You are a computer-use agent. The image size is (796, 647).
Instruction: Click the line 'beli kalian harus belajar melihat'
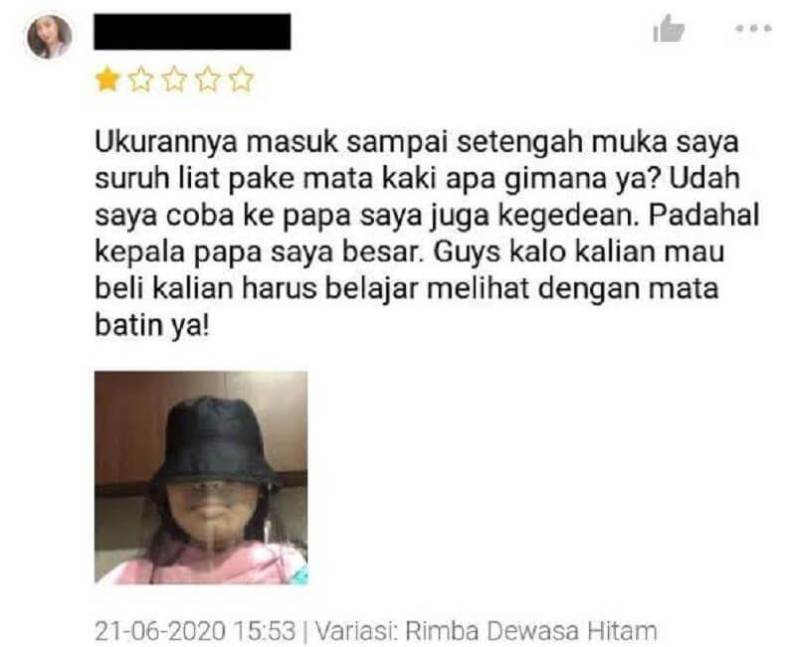pyautogui.click(x=407, y=289)
